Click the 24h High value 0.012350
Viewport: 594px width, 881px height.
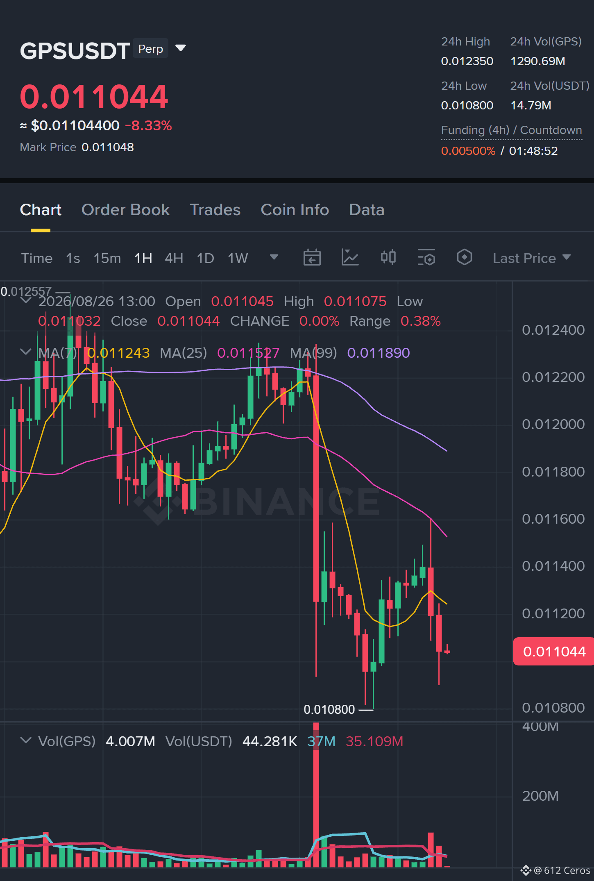click(x=467, y=61)
